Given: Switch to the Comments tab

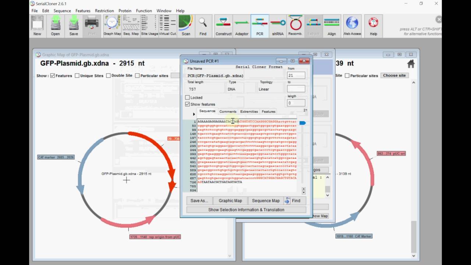Looking at the screenshot, I should [x=228, y=112].
